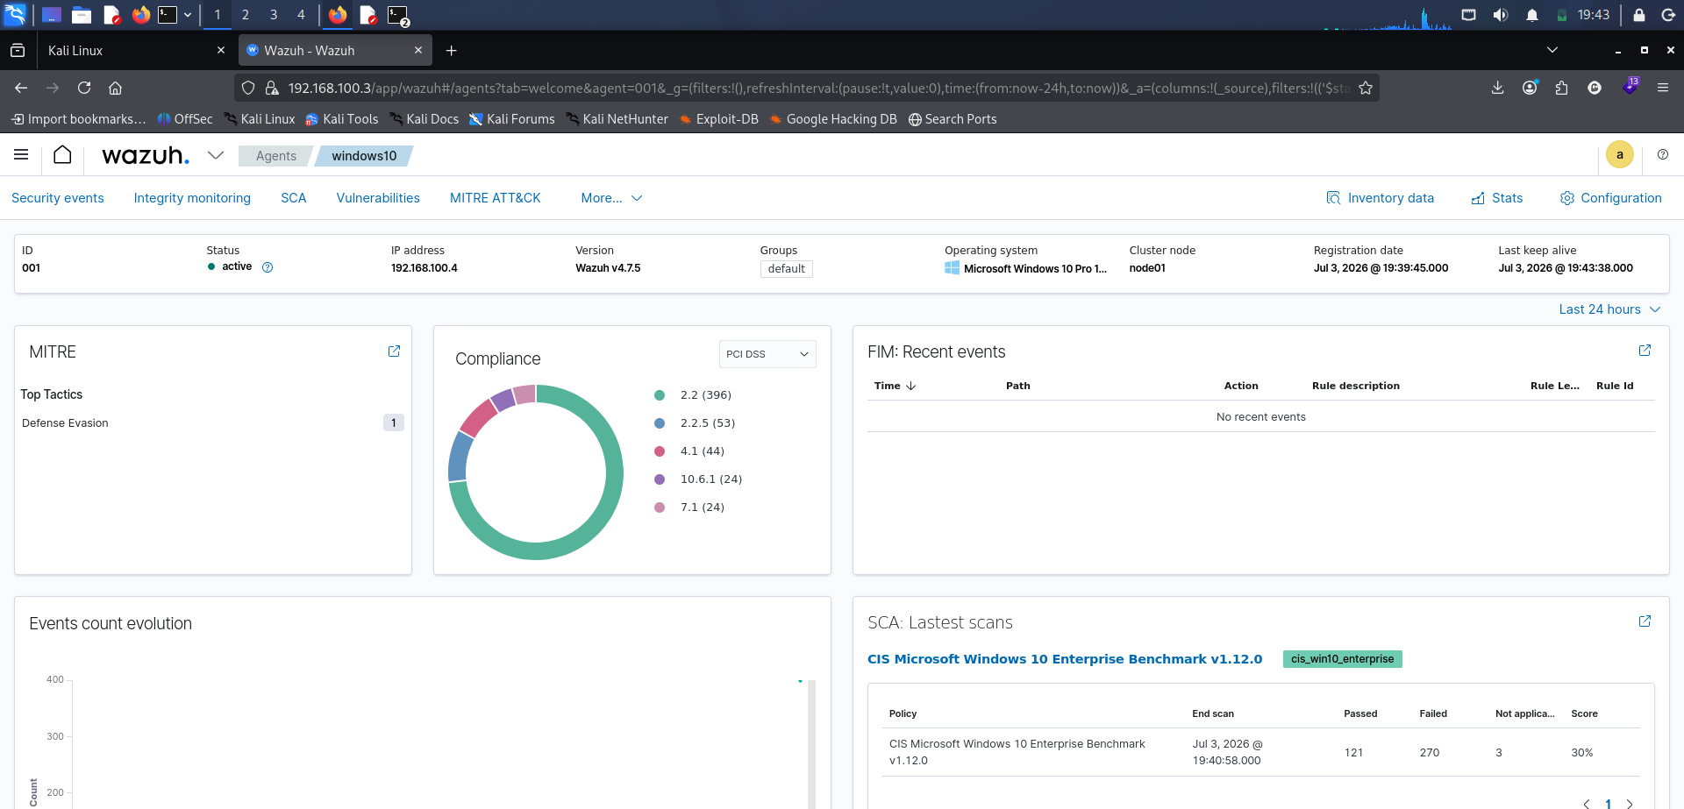Reload the page in Firefox
This screenshot has height=809, width=1684.
[x=84, y=88]
